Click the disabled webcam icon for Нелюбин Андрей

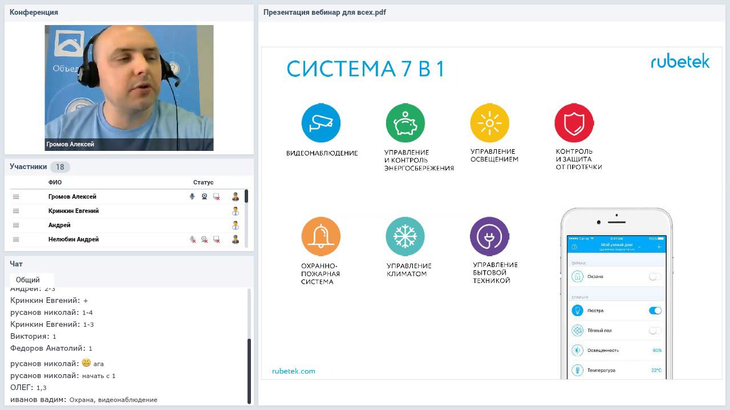(204, 240)
